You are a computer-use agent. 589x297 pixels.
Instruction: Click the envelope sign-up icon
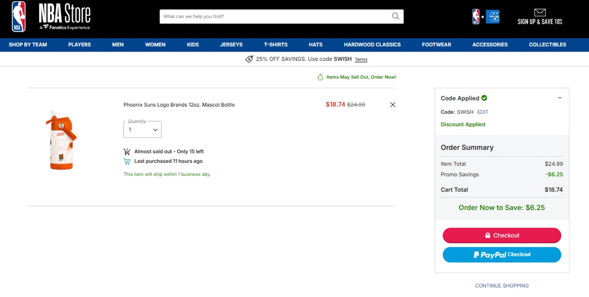point(540,13)
